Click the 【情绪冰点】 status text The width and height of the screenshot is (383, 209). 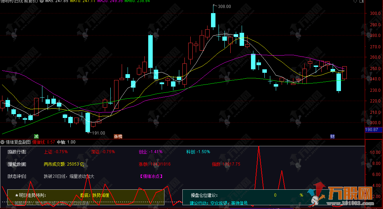151,176
